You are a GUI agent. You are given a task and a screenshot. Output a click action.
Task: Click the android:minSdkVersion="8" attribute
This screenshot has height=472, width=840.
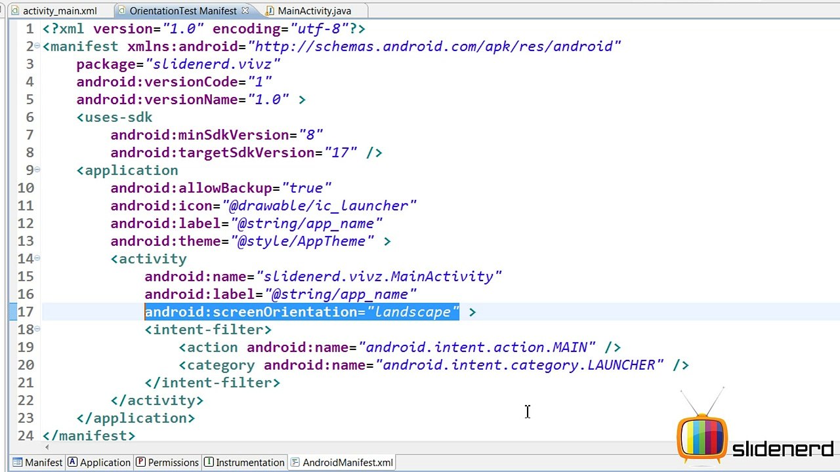(217, 135)
